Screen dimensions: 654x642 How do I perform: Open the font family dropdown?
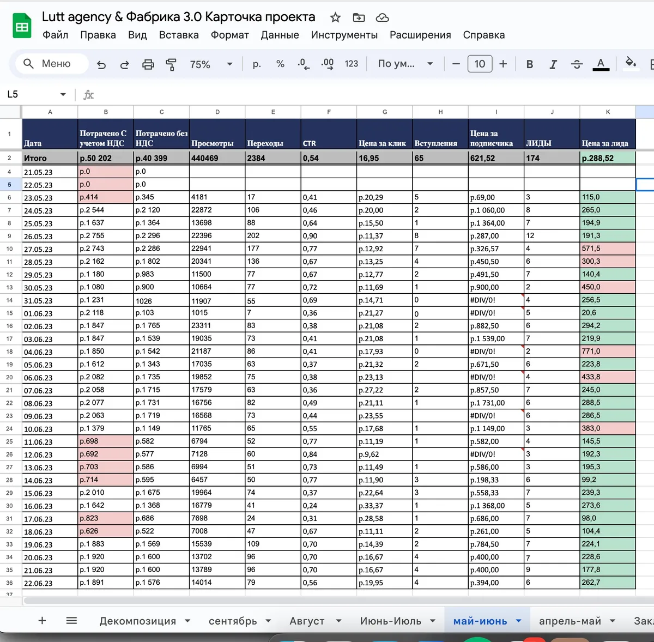[406, 64]
